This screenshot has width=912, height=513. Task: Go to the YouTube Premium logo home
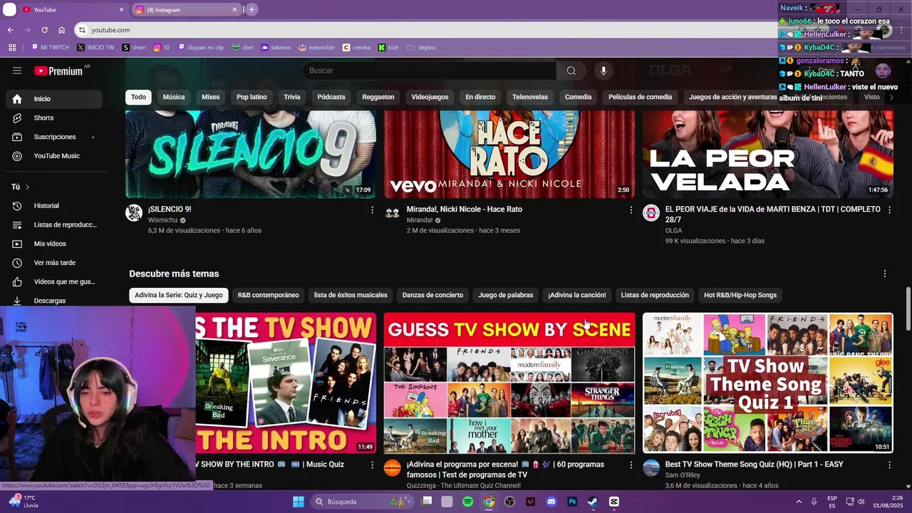click(58, 71)
